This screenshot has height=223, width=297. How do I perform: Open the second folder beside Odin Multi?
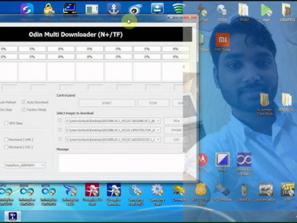coord(286,102)
